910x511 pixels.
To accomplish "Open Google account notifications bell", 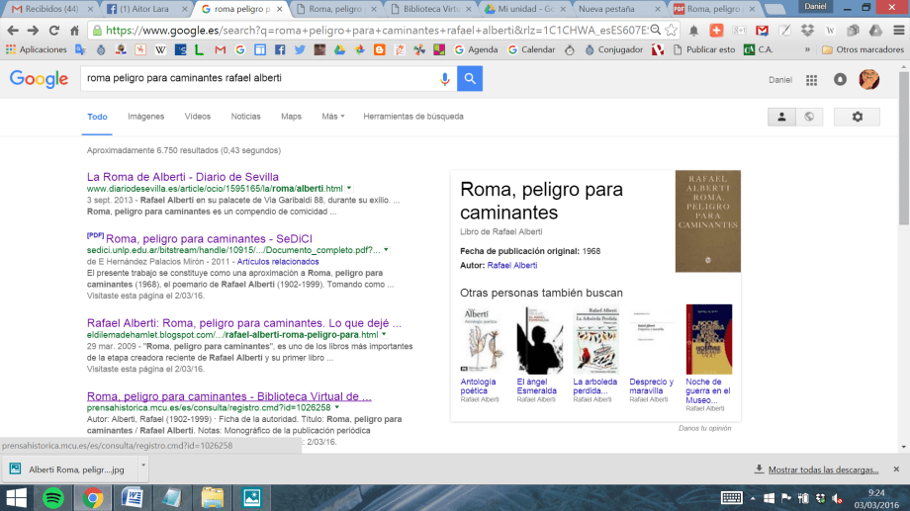I will click(840, 80).
